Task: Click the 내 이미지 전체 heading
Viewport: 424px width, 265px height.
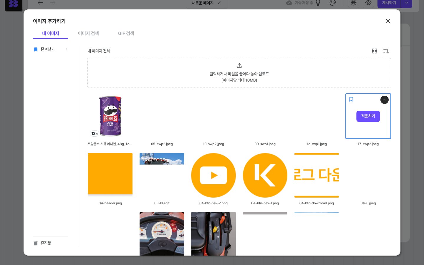Action: [99, 51]
